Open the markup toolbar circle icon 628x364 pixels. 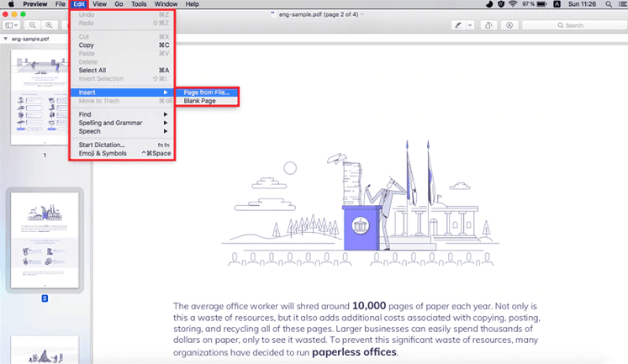(509, 25)
